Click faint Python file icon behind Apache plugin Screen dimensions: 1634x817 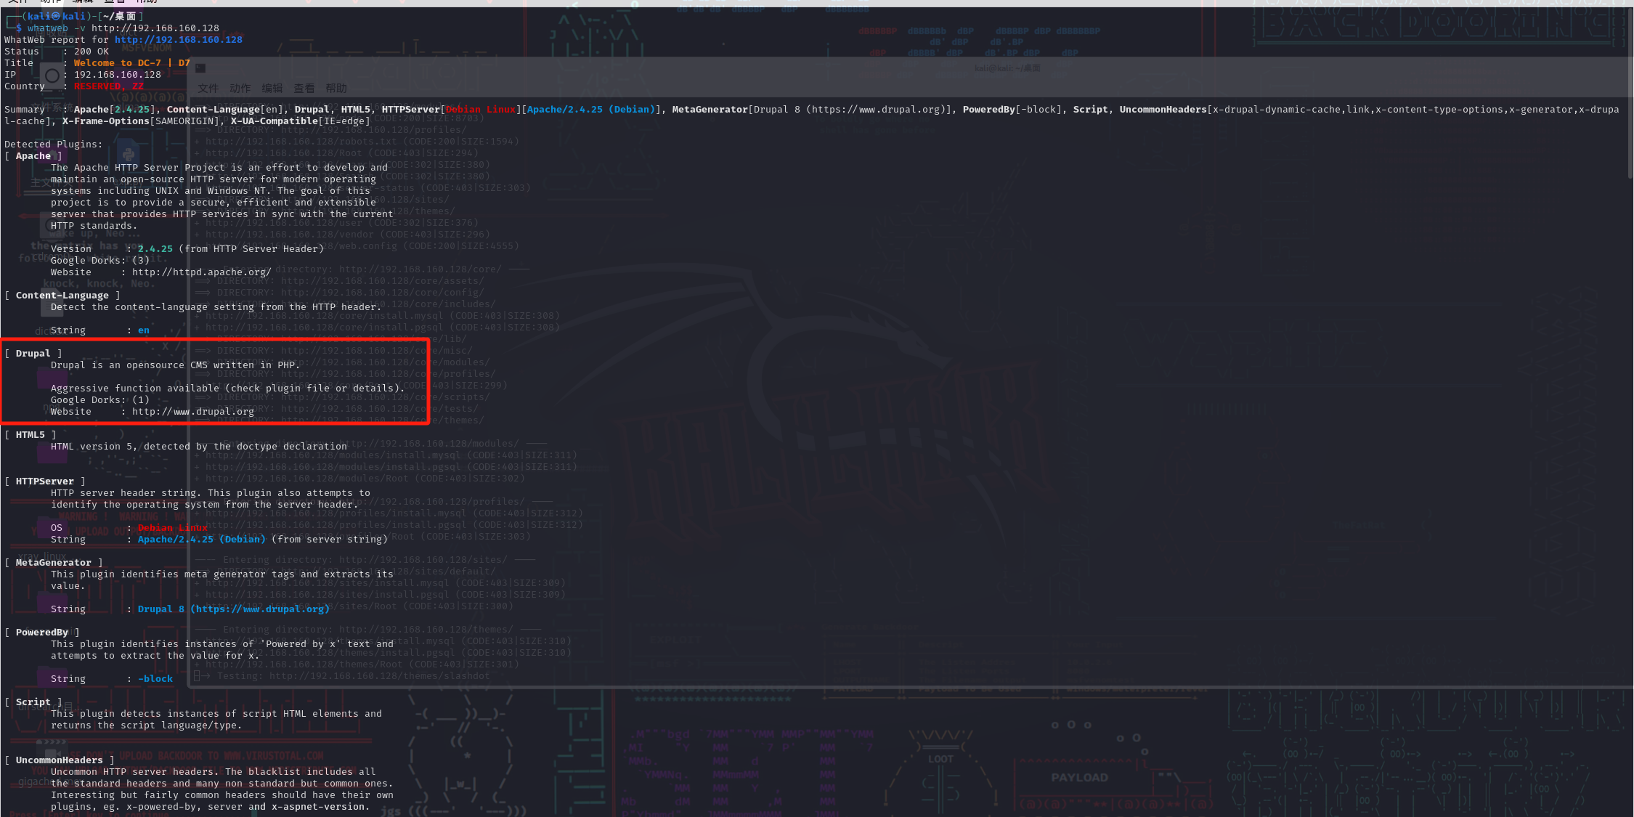pos(129,155)
